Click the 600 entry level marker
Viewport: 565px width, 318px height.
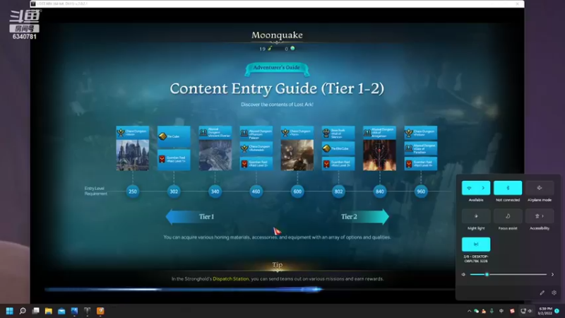(297, 192)
